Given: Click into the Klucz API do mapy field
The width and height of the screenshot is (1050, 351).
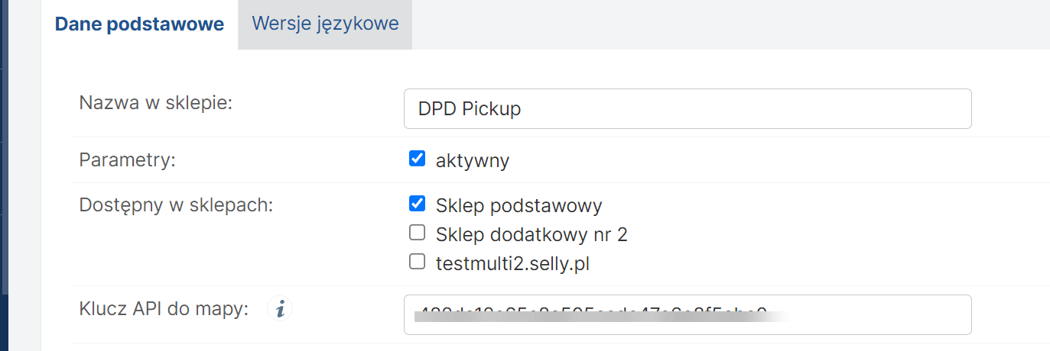Looking at the screenshot, I should click(x=864, y=314).
